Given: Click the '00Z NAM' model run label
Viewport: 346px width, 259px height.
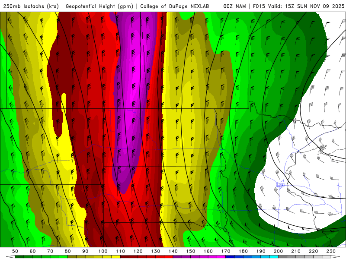Looking at the screenshot, I should (x=234, y=6).
